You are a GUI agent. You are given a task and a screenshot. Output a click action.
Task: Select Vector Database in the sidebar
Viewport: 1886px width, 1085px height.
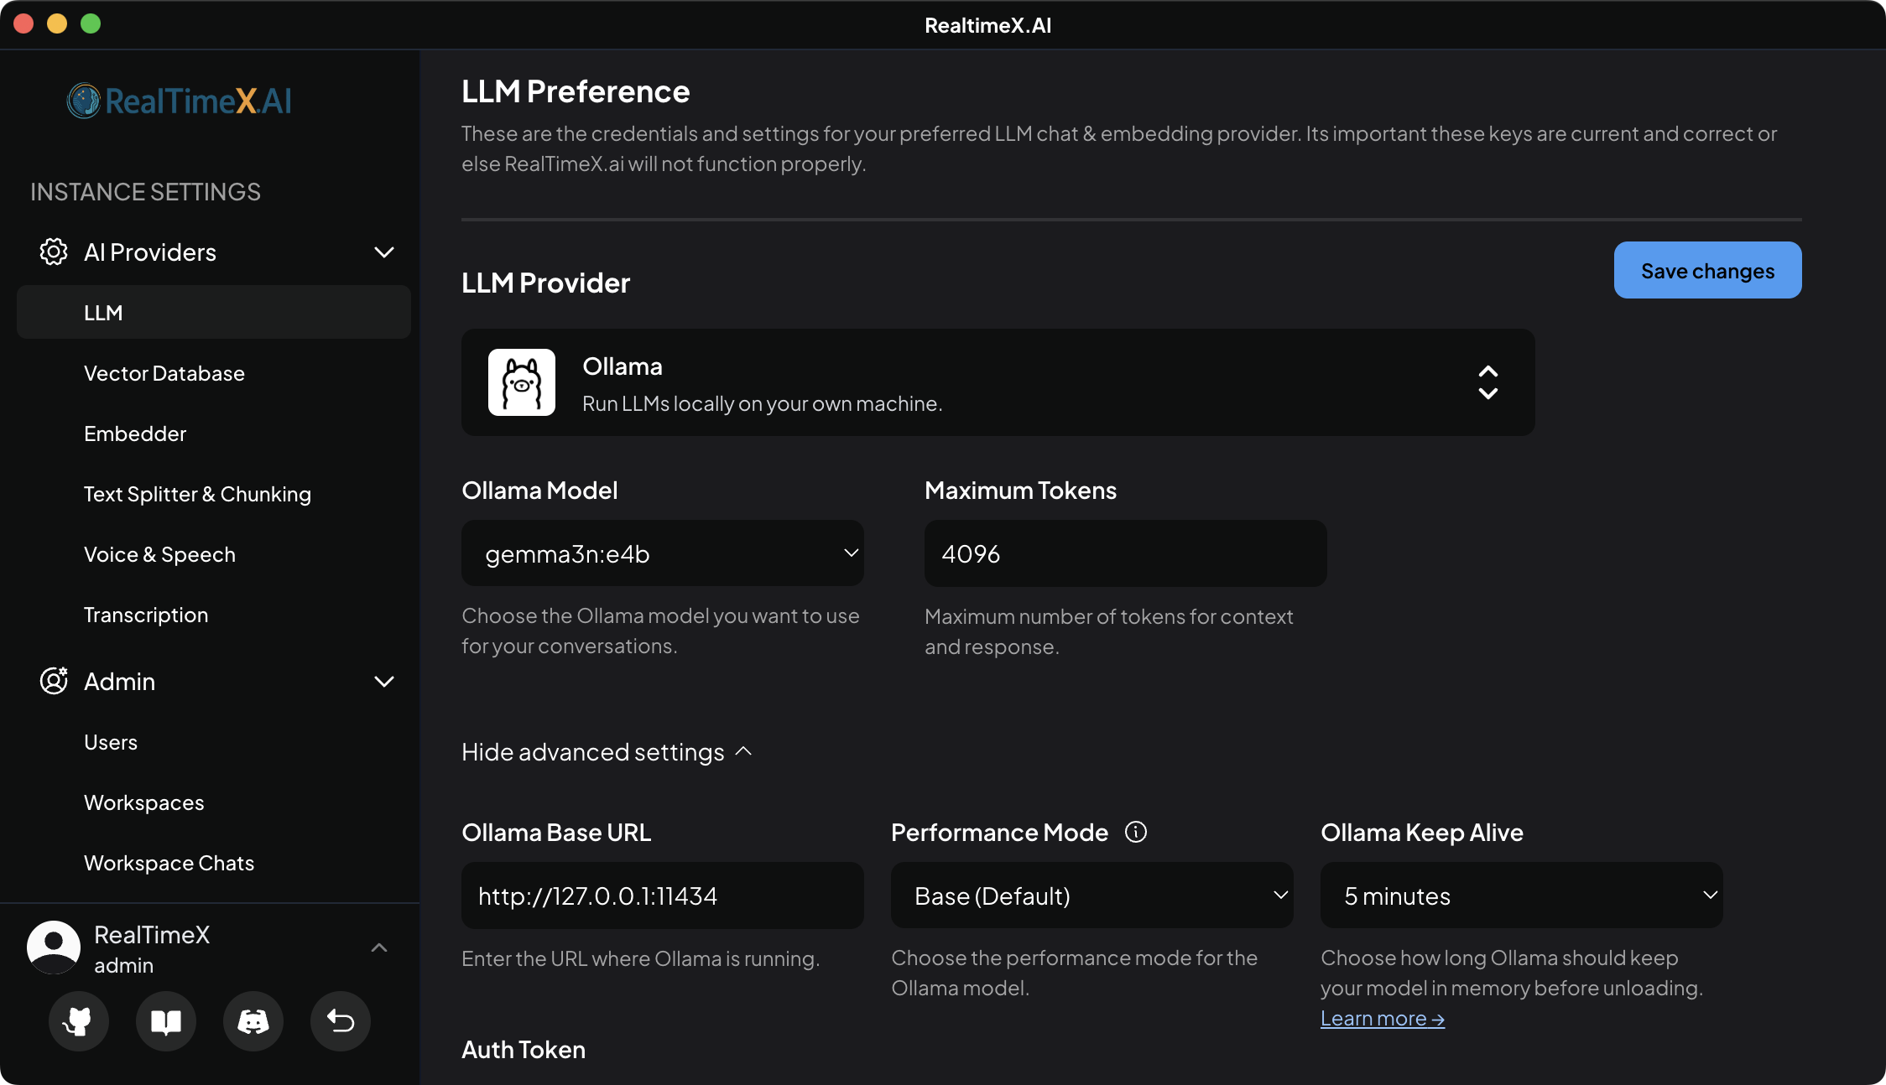click(x=164, y=373)
